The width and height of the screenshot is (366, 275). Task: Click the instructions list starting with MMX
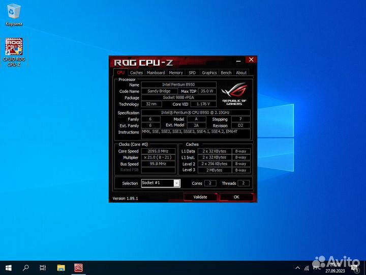pos(196,134)
